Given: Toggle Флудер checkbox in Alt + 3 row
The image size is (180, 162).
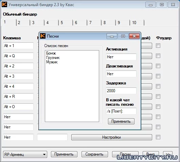Looking at the screenshot, I should [x=158, y=76].
